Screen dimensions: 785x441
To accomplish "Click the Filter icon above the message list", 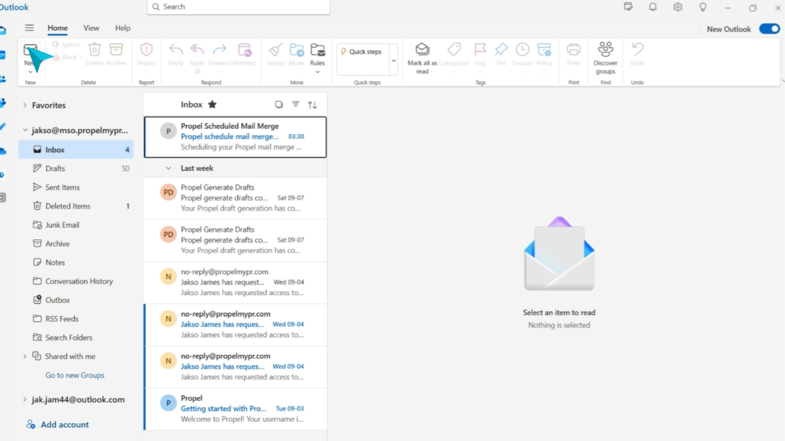I will [x=296, y=105].
